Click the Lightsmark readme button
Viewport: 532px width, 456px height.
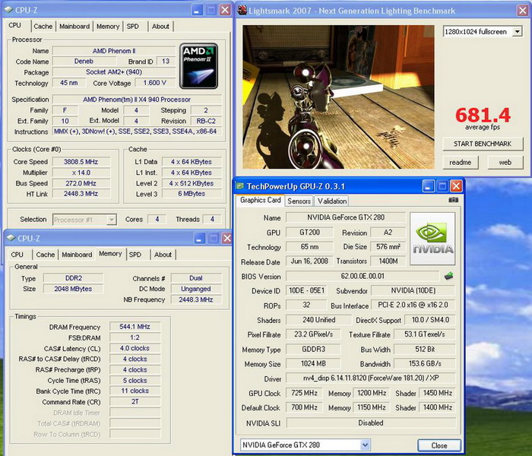(461, 163)
